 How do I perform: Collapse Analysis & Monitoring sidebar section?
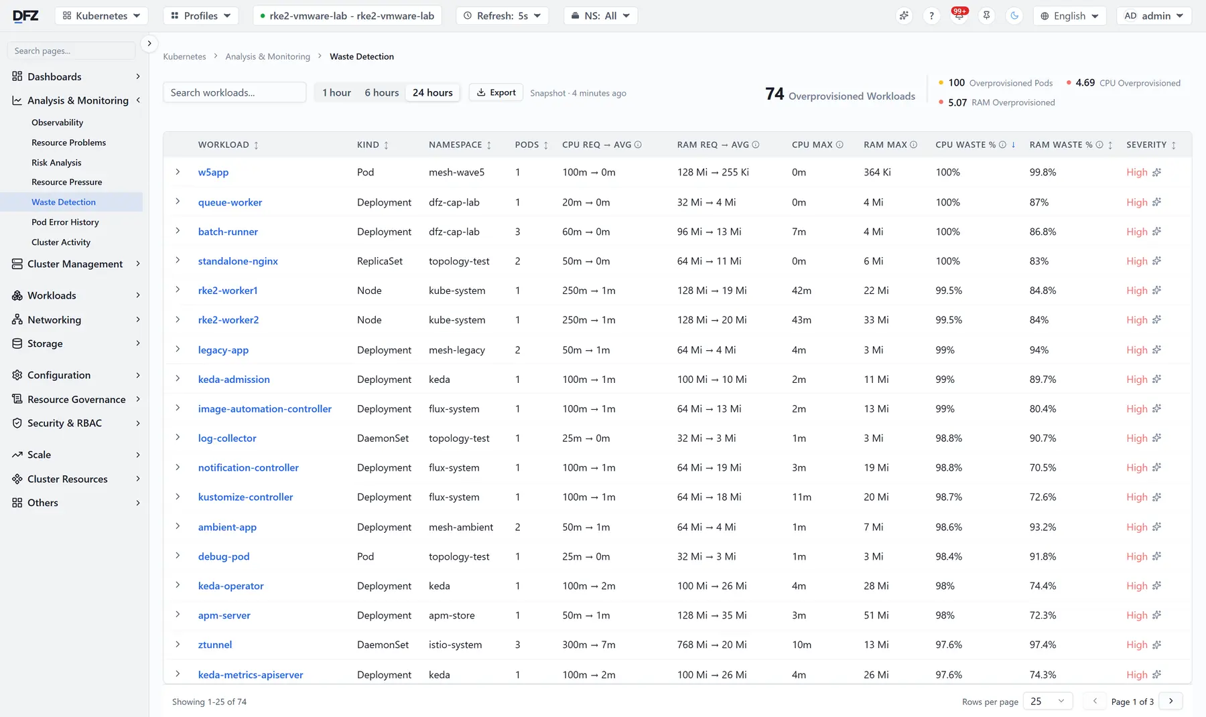[76, 100]
